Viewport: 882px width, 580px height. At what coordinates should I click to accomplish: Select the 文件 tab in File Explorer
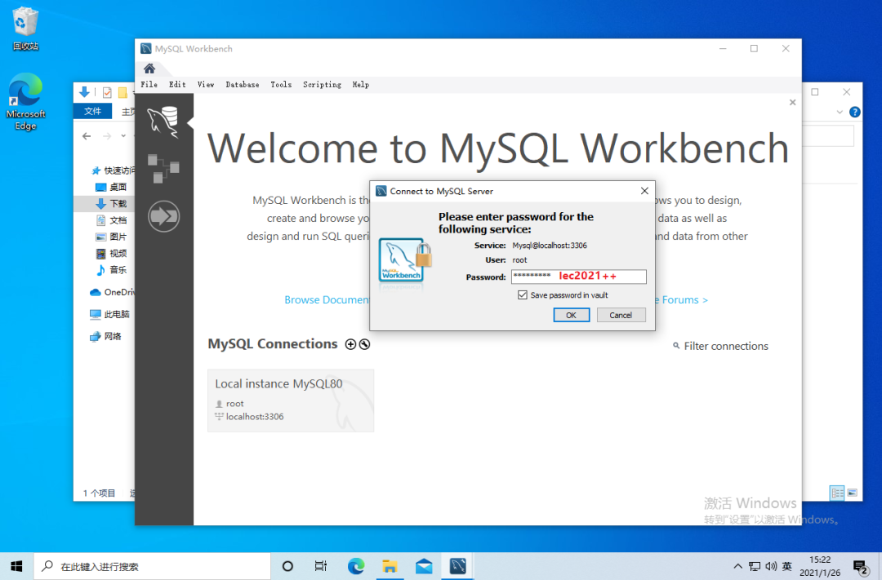pos(93,111)
